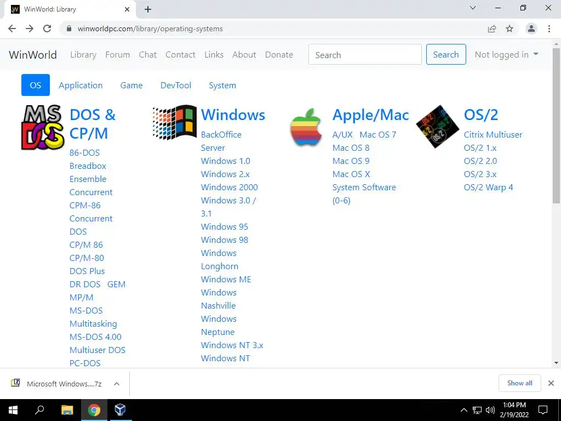Click the scrollbar down arrow
This screenshot has height=421, width=561.
(x=556, y=363)
